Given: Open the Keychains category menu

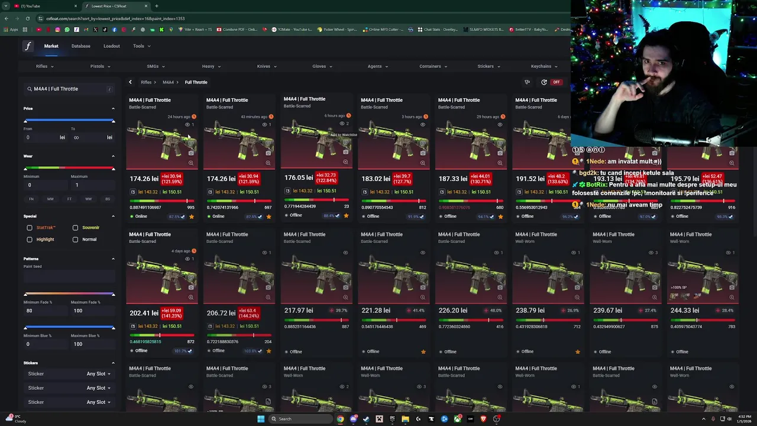Looking at the screenshot, I should coord(544,66).
